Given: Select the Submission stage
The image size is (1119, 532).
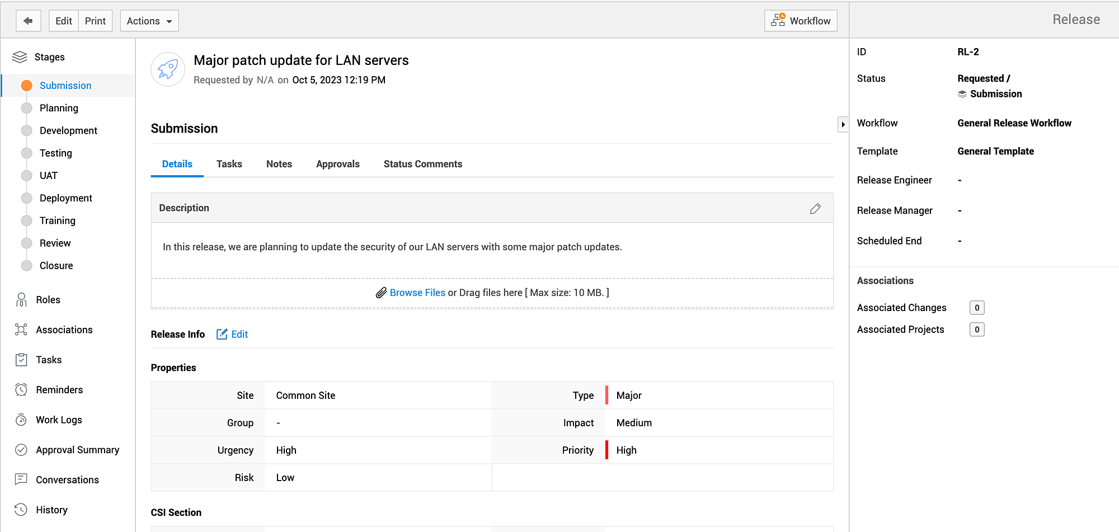Looking at the screenshot, I should 65,86.
